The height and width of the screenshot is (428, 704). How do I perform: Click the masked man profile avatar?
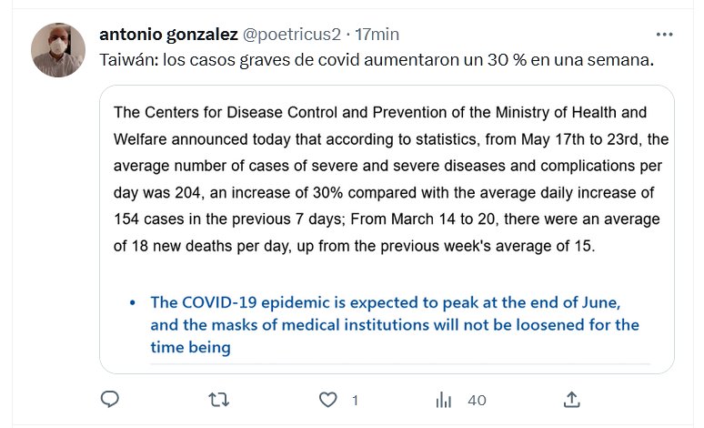coord(59,49)
